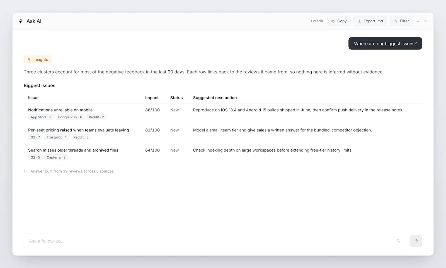Viewport: 446px width, 268px height.
Task: Export answer as .md file
Action: tap(370, 21)
